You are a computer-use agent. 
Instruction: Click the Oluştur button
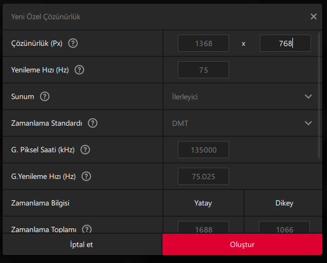pyautogui.click(x=242, y=245)
